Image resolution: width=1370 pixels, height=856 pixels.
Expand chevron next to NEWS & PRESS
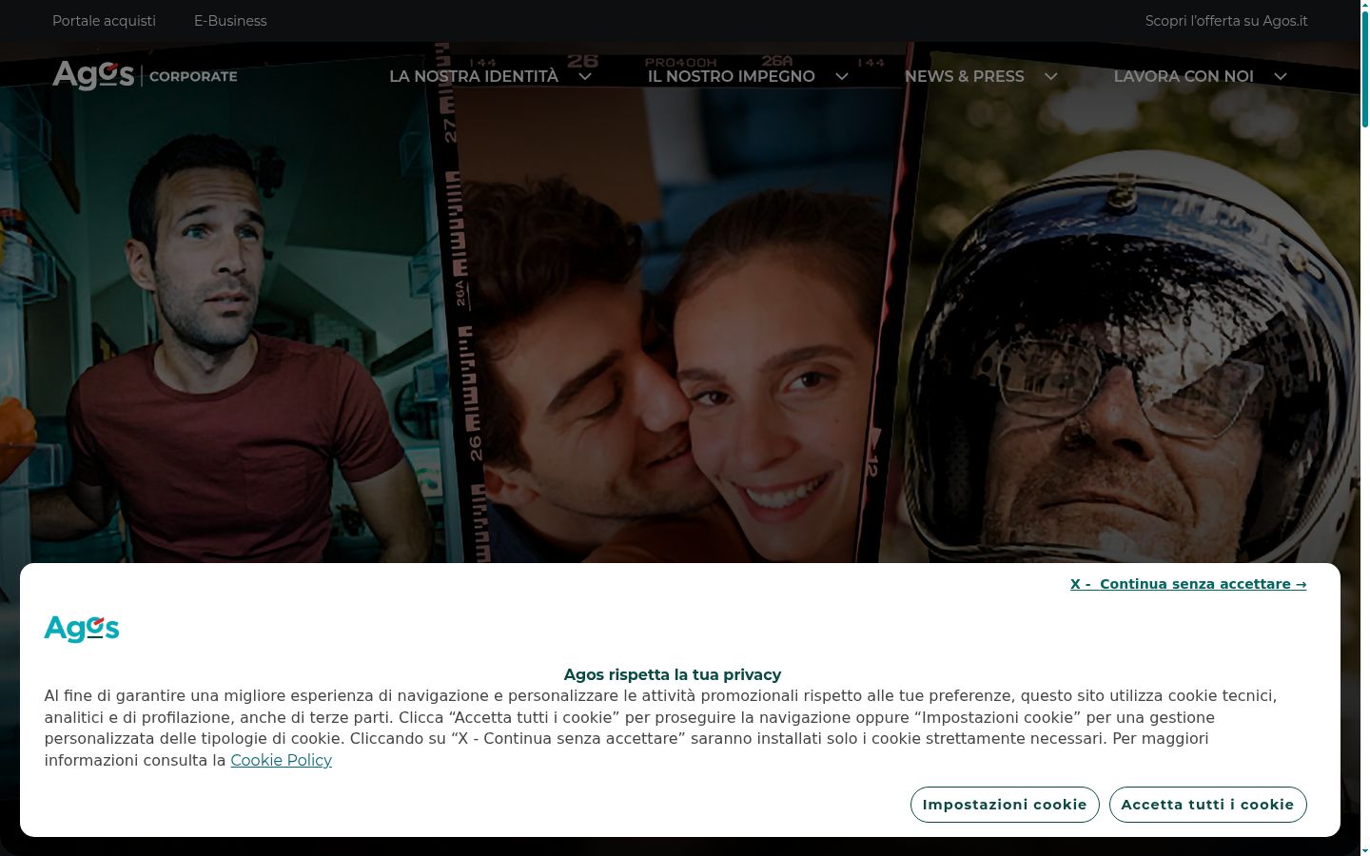(1051, 76)
